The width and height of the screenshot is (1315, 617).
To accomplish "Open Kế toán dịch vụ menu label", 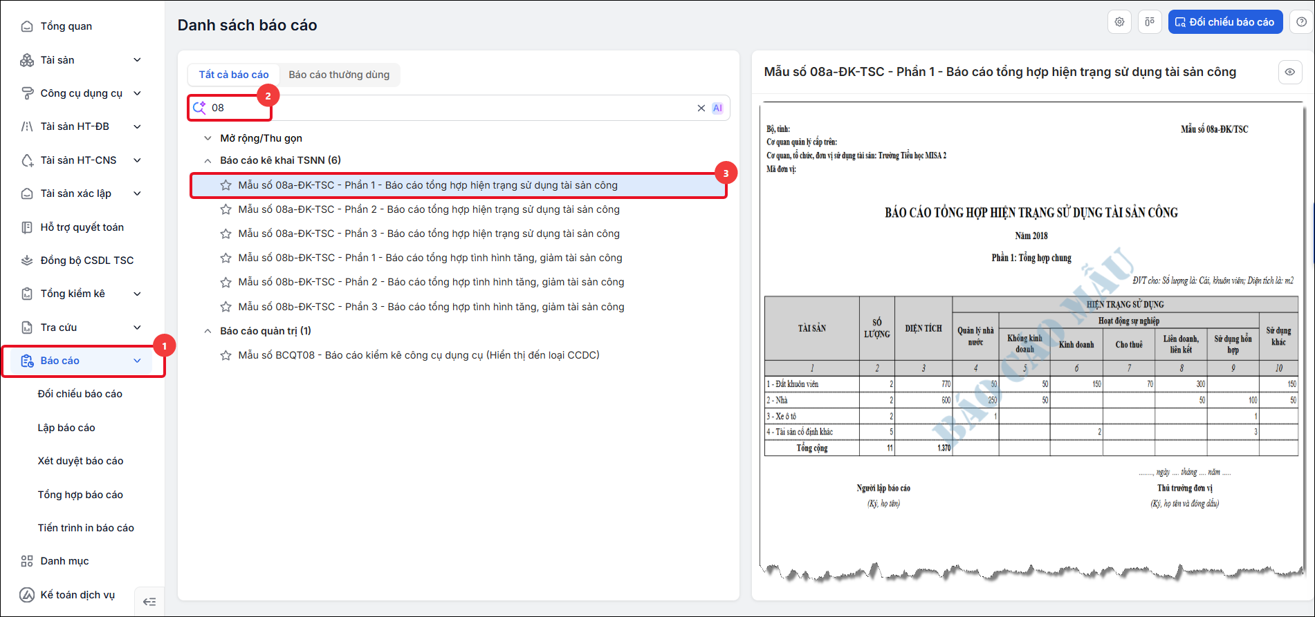I will pos(77,595).
